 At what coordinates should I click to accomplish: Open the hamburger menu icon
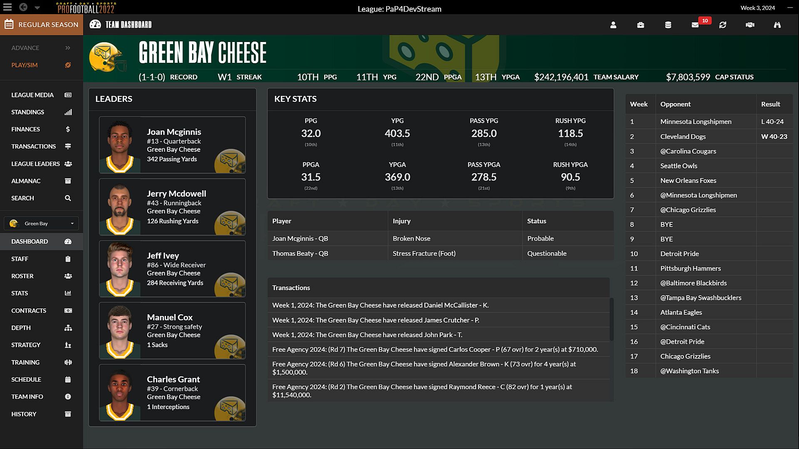click(x=7, y=7)
